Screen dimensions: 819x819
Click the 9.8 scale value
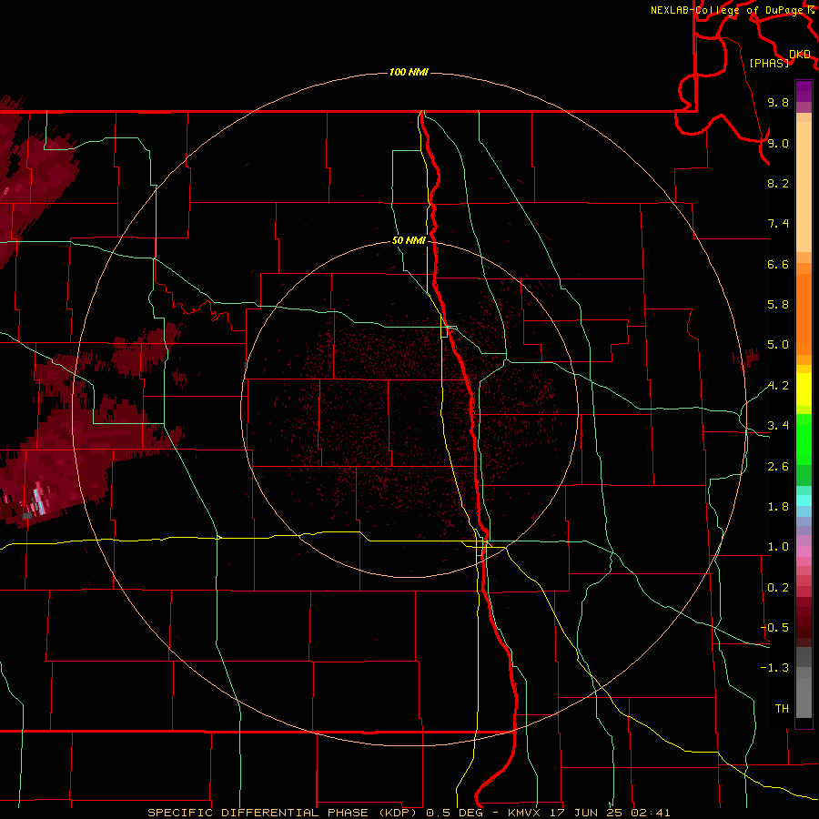[778, 102]
